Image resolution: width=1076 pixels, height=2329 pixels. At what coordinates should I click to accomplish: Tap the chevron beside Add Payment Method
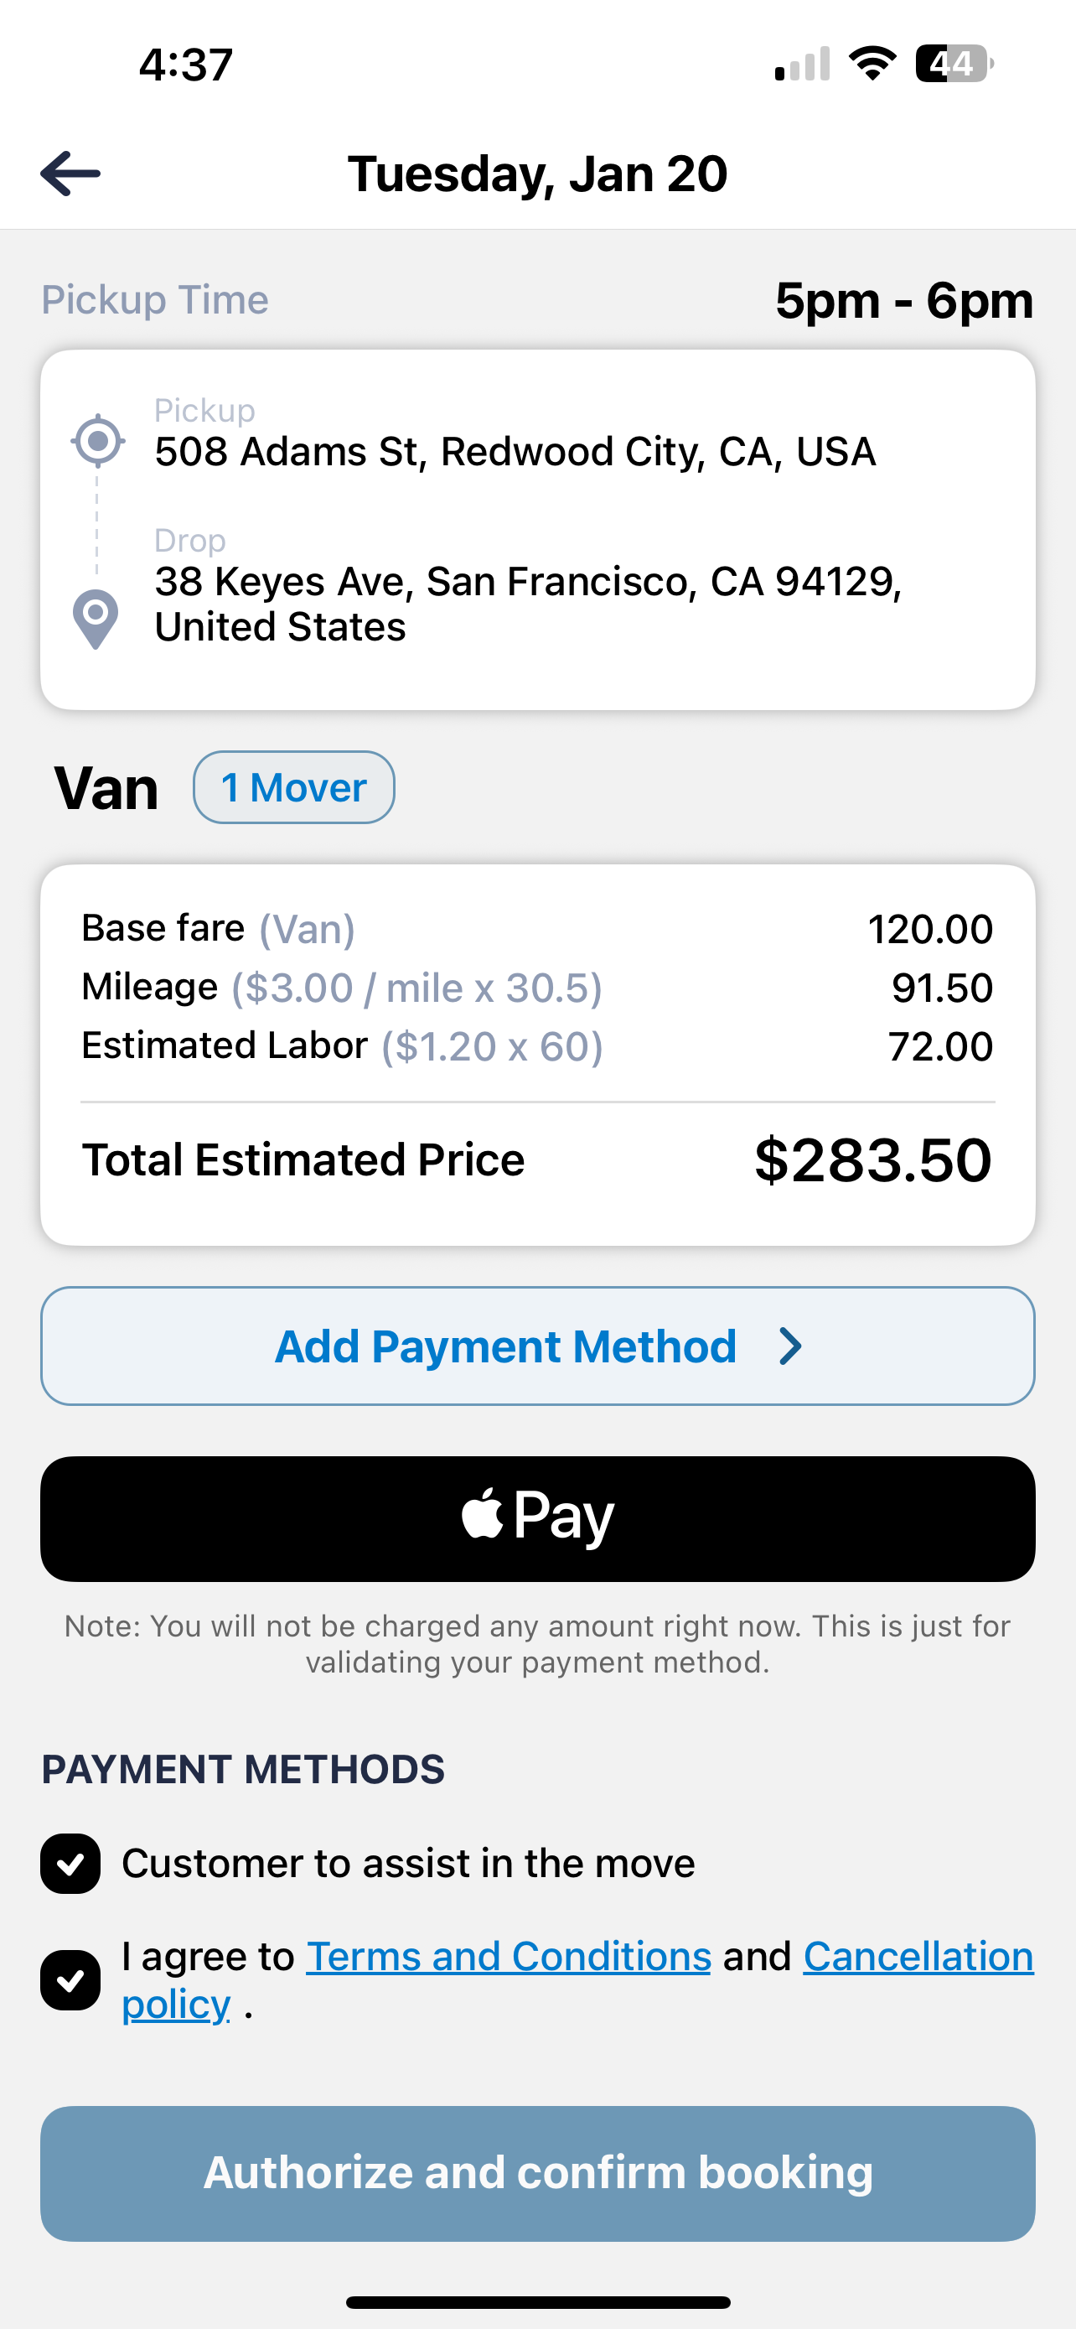790,1346
